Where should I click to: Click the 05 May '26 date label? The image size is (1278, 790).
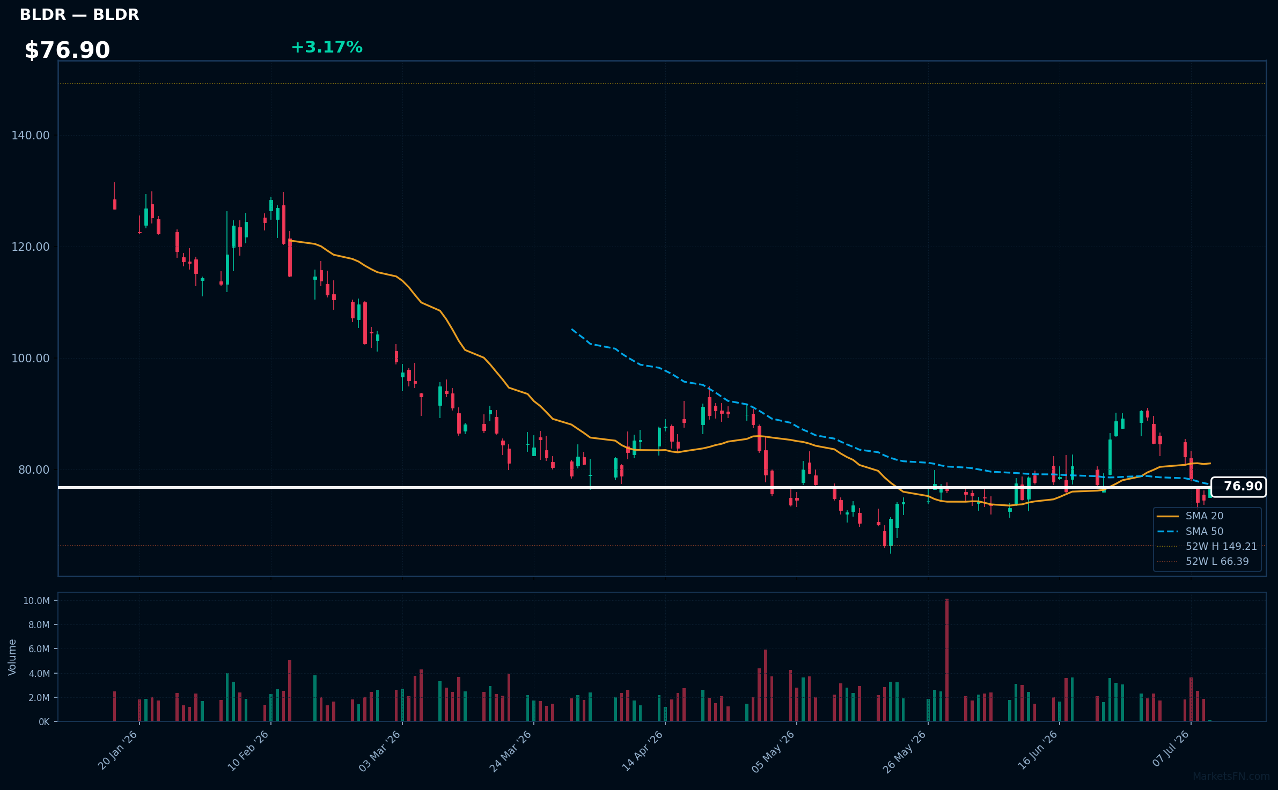click(773, 751)
